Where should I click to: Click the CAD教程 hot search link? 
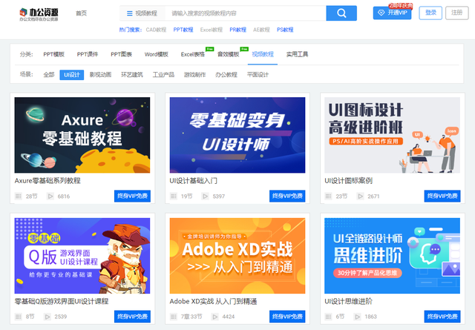(156, 30)
